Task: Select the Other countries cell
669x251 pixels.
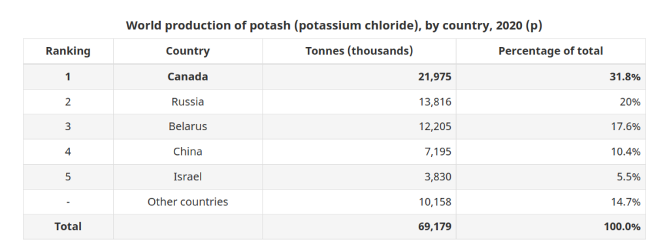Action: (x=188, y=202)
